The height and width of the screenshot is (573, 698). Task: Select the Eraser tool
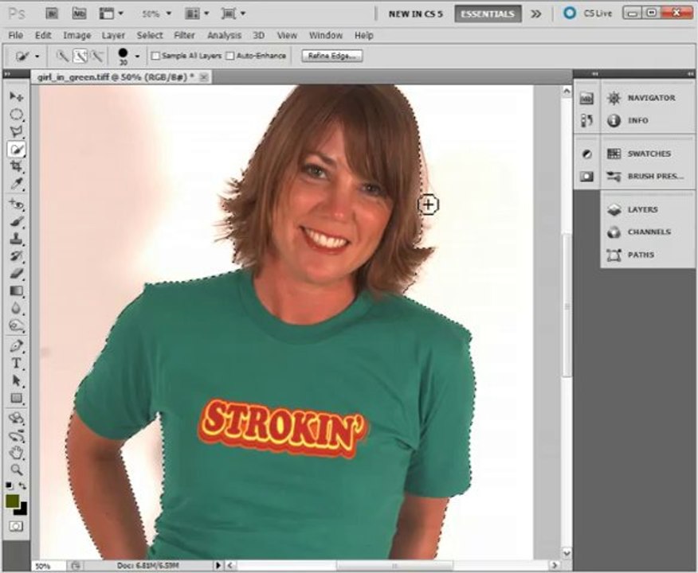(16, 274)
